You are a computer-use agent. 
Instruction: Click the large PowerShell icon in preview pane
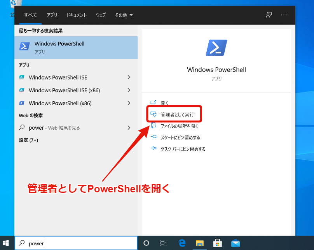click(216, 48)
